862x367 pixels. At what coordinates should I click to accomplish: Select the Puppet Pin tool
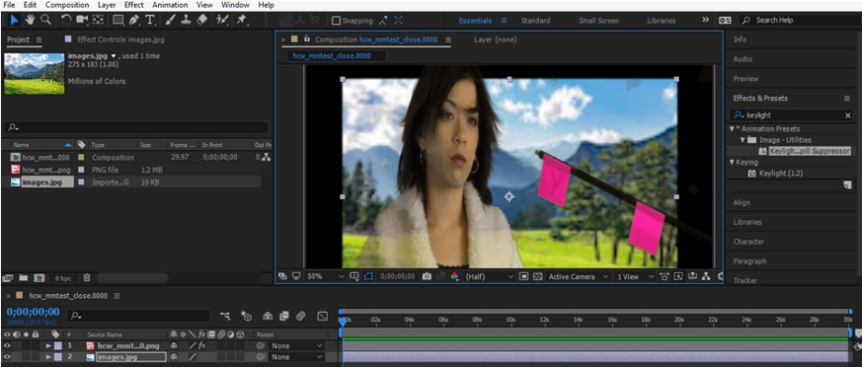click(241, 20)
